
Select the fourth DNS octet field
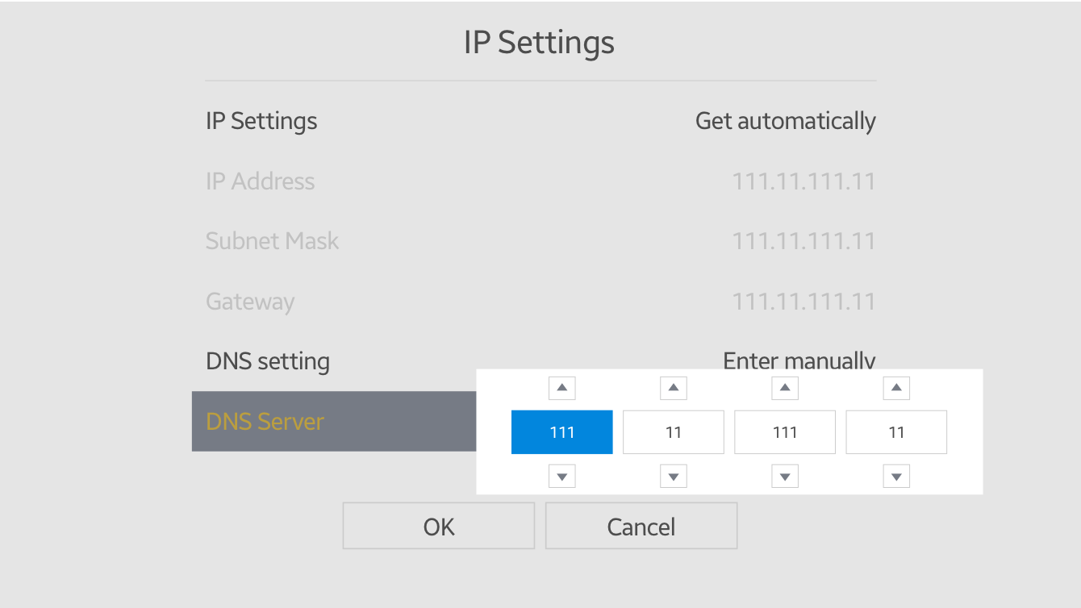coord(896,432)
